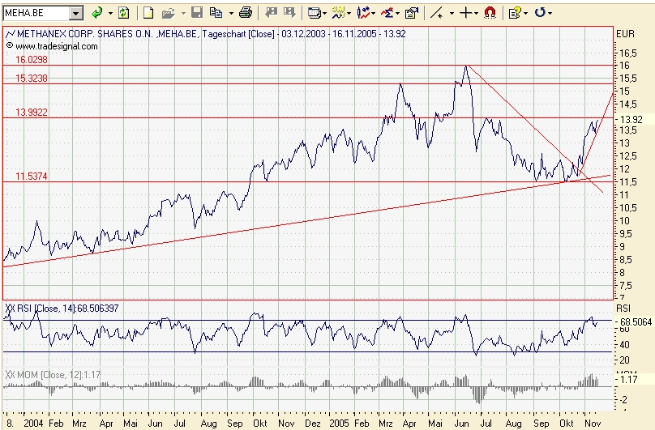
Task: Click the refresh chart data icon
Action: (124, 13)
